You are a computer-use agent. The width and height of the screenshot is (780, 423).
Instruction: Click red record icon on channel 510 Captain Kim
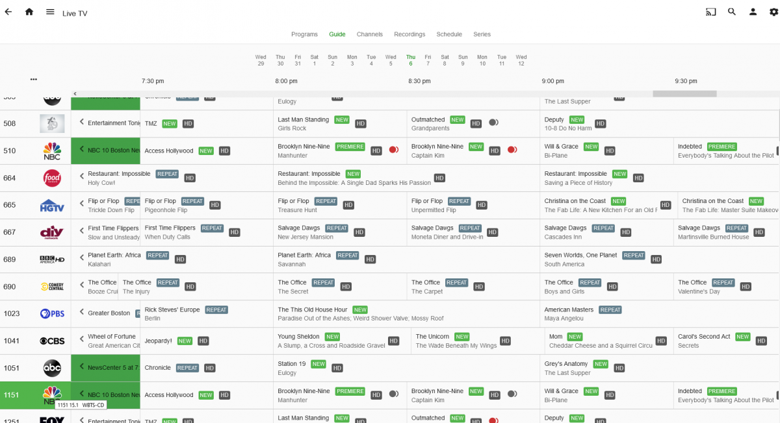[x=512, y=150]
